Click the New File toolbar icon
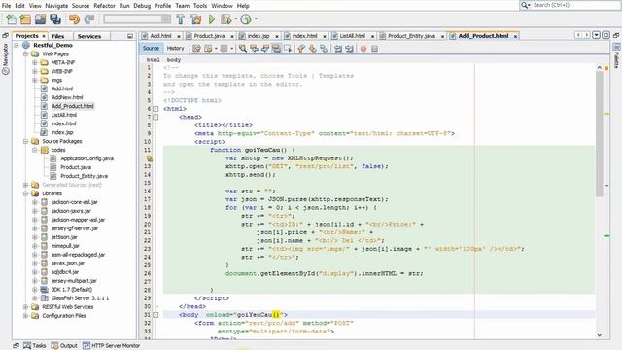Viewport: 622px width, 350px height. tap(11, 19)
